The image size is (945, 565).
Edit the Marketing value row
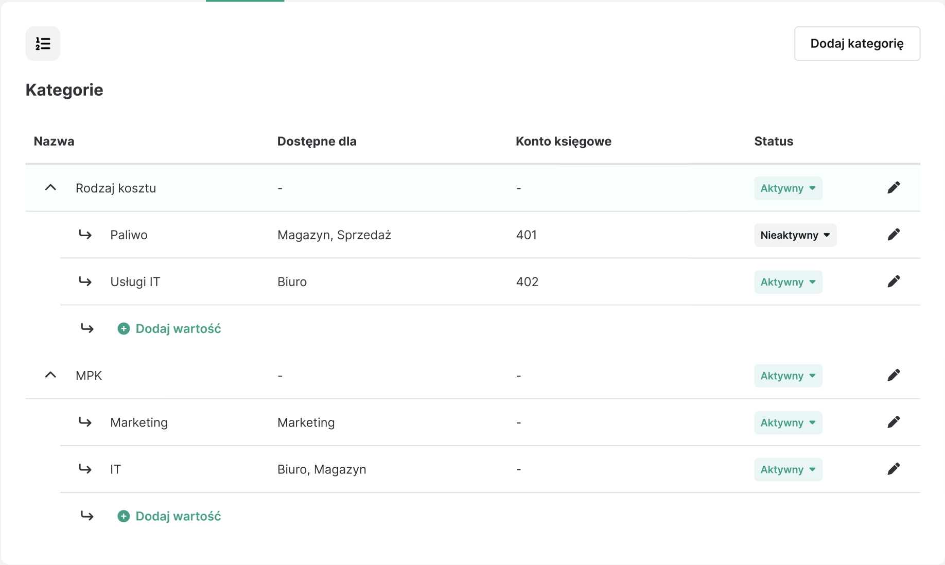[x=894, y=422]
